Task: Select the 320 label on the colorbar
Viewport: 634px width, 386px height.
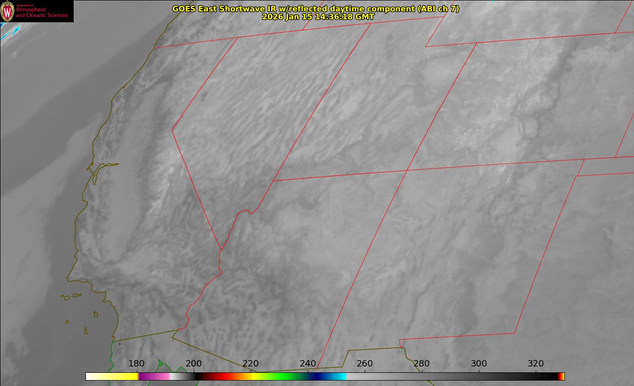Action: [536, 363]
